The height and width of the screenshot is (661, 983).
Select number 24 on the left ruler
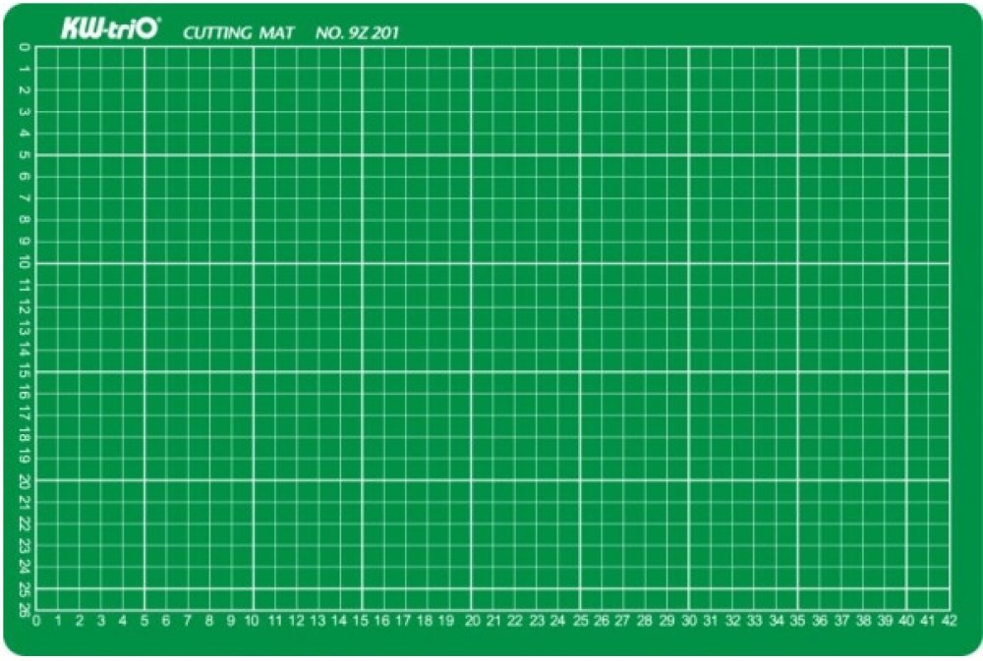point(24,567)
